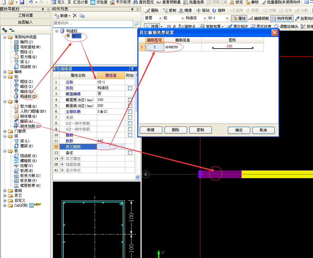The width and height of the screenshot is (313, 258).
Task: Expand the 其它属性 row
Action: 62,159
